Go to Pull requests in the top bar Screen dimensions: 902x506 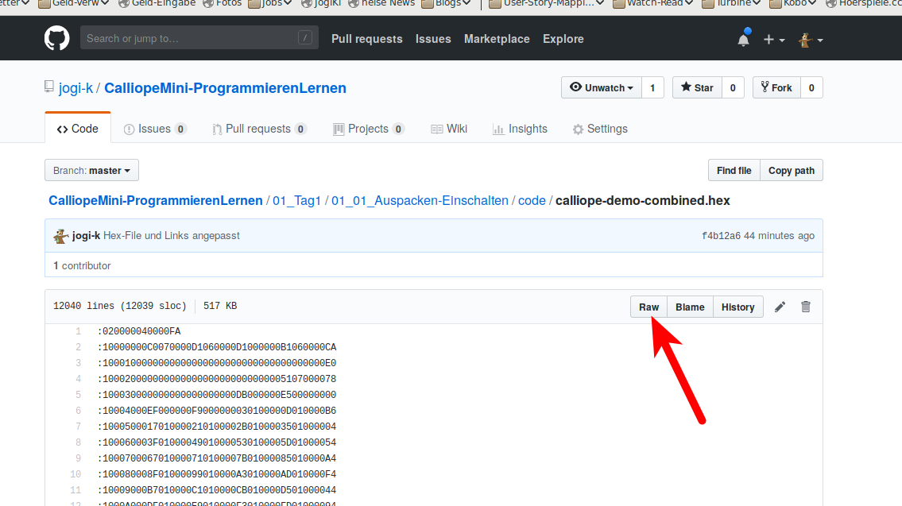click(x=366, y=38)
